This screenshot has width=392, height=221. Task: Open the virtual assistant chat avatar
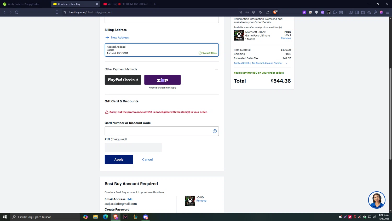[377, 200]
